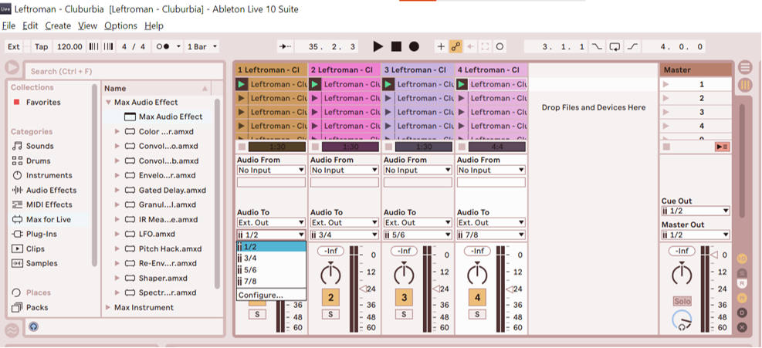Toggle Punch-Out switch
Viewport: 762px width, 348px height.
tap(632, 46)
